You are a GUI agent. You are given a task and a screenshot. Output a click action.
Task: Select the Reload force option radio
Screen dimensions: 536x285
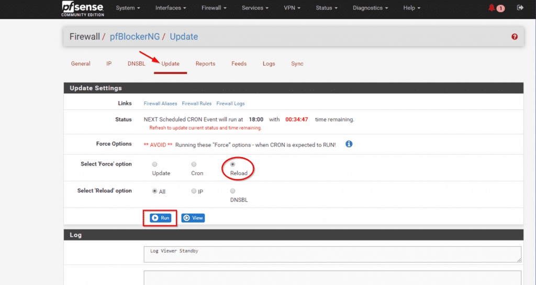click(233, 164)
